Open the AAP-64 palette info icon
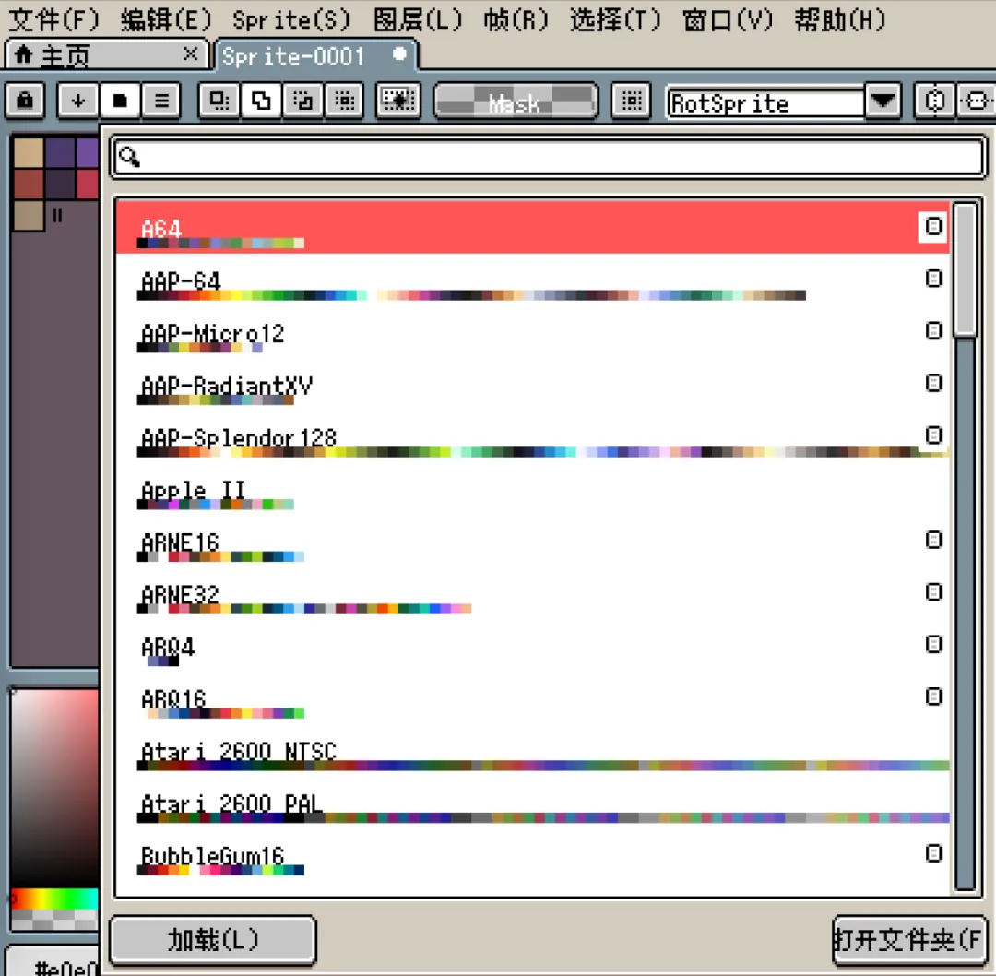 (x=933, y=279)
